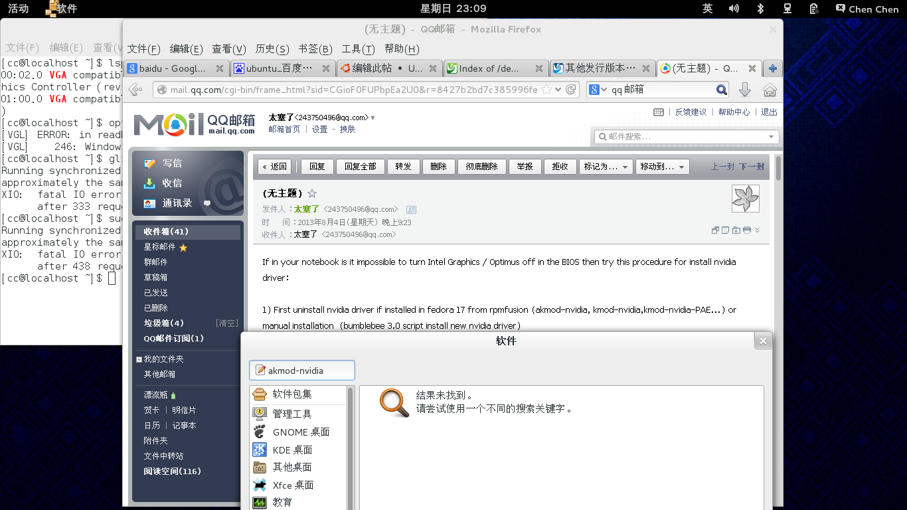
Task: Click the bookmark star in URL bar
Action: [x=546, y=90]
